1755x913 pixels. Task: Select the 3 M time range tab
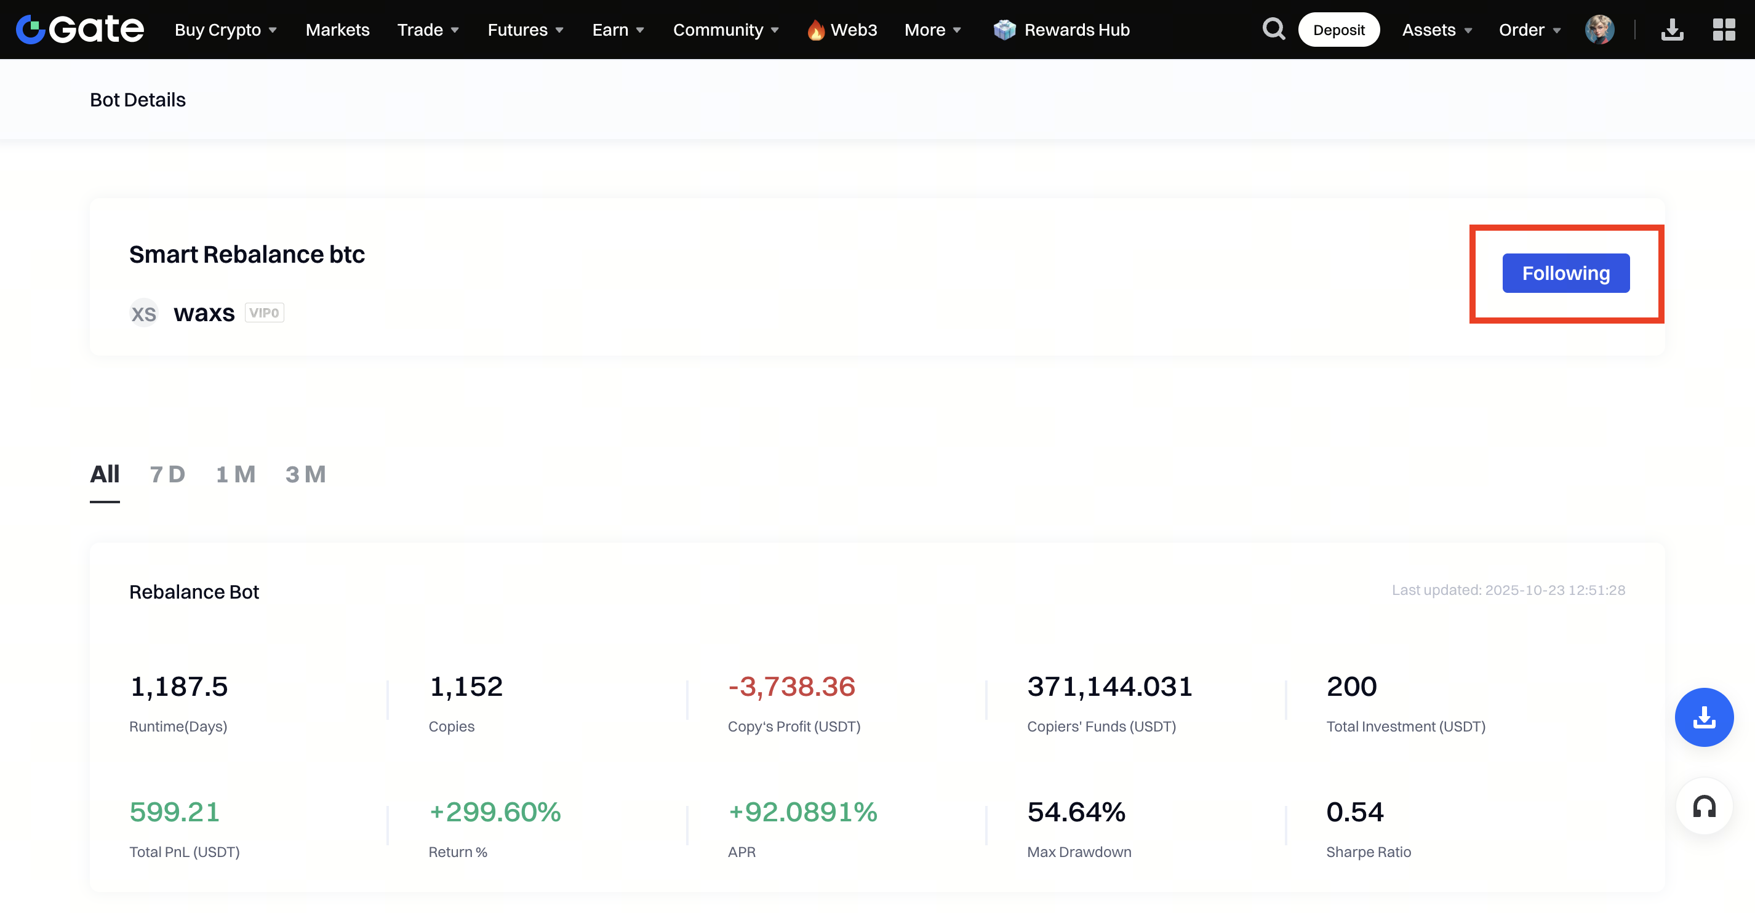click(305, 474)
